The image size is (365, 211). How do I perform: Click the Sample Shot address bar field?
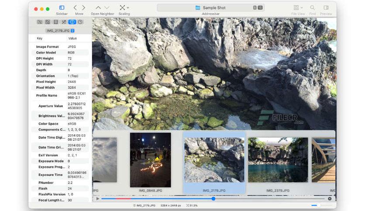(211, 8)
